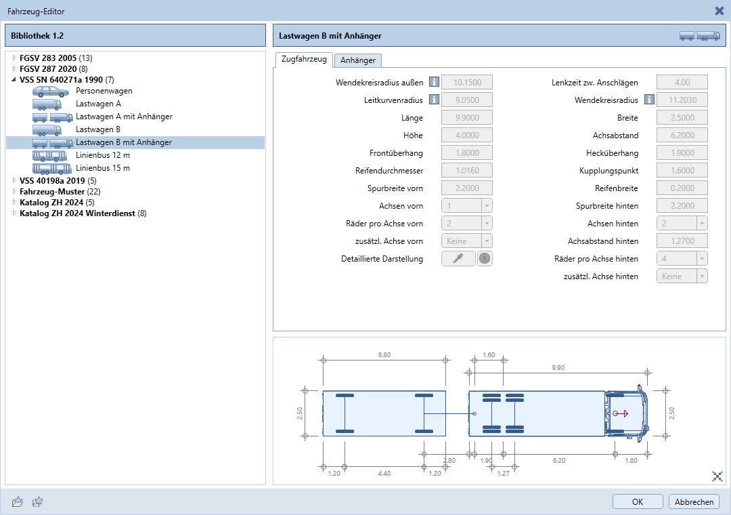Screen dimensions: 731x515
Task: Expand the FGSV 283 2005 group
Action: (x=14, y=58)
